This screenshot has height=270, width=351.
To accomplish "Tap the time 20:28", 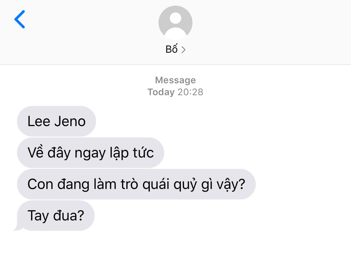I will [190, 92].
